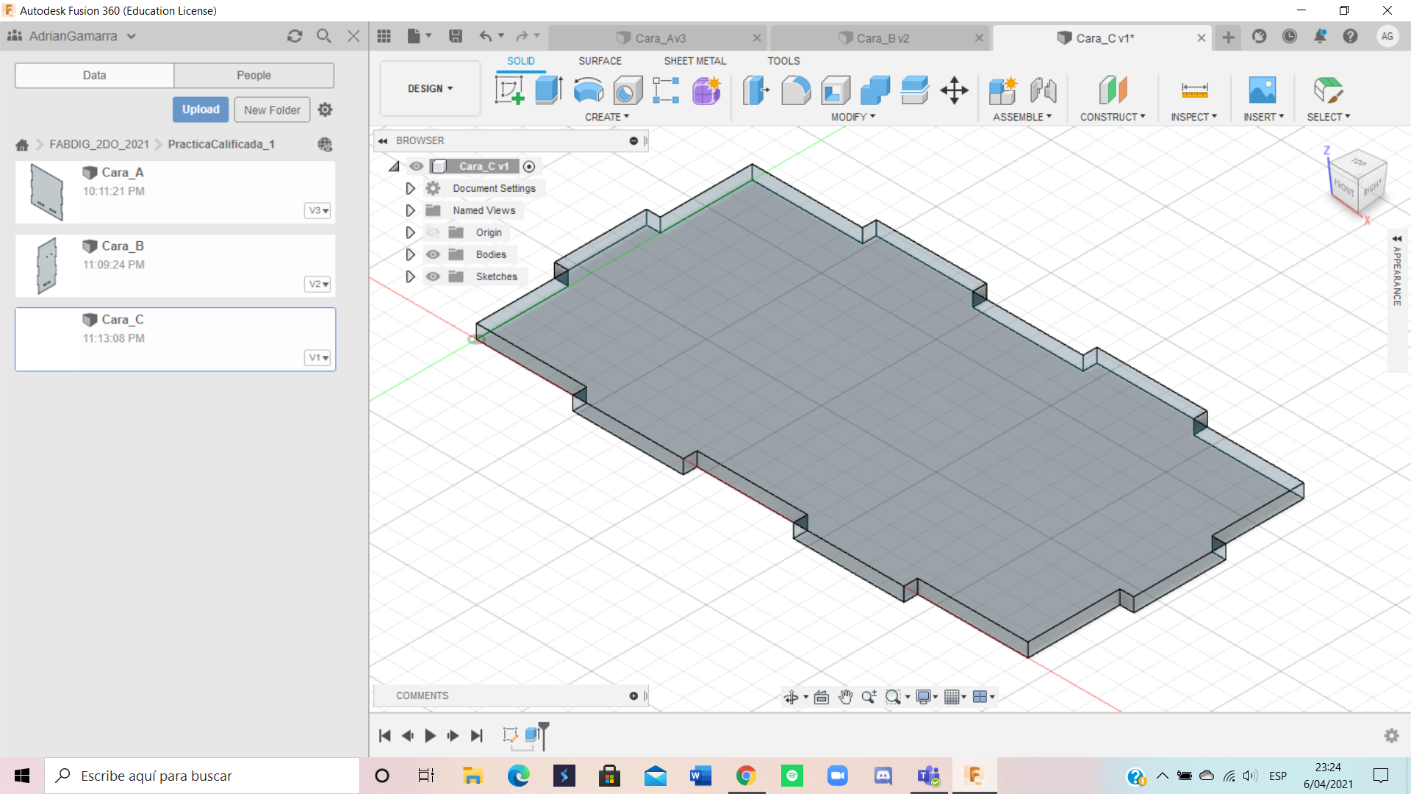1411x794 pixels.
Task: Save the document with the disk icon
Action: 456,36
